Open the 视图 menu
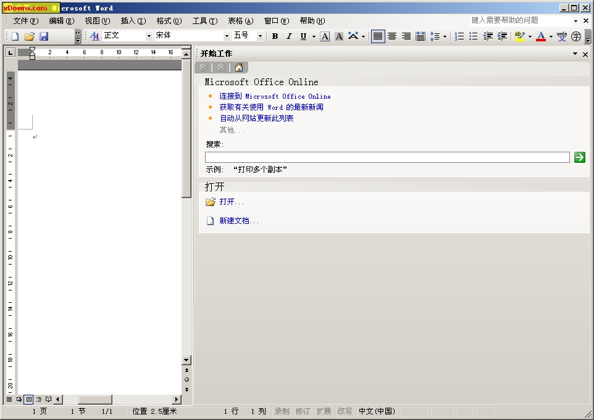Screen dimensions: 594x420 (98, 21)
